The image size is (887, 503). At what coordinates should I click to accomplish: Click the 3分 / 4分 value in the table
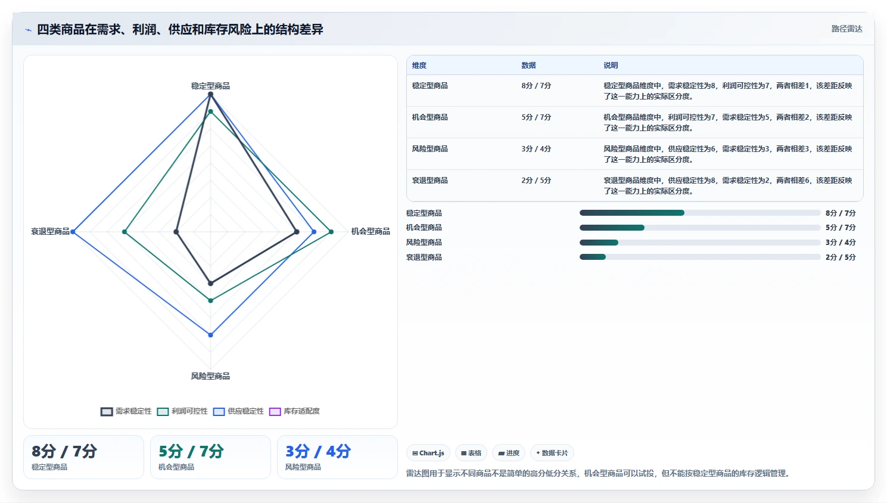pos(536,149)
